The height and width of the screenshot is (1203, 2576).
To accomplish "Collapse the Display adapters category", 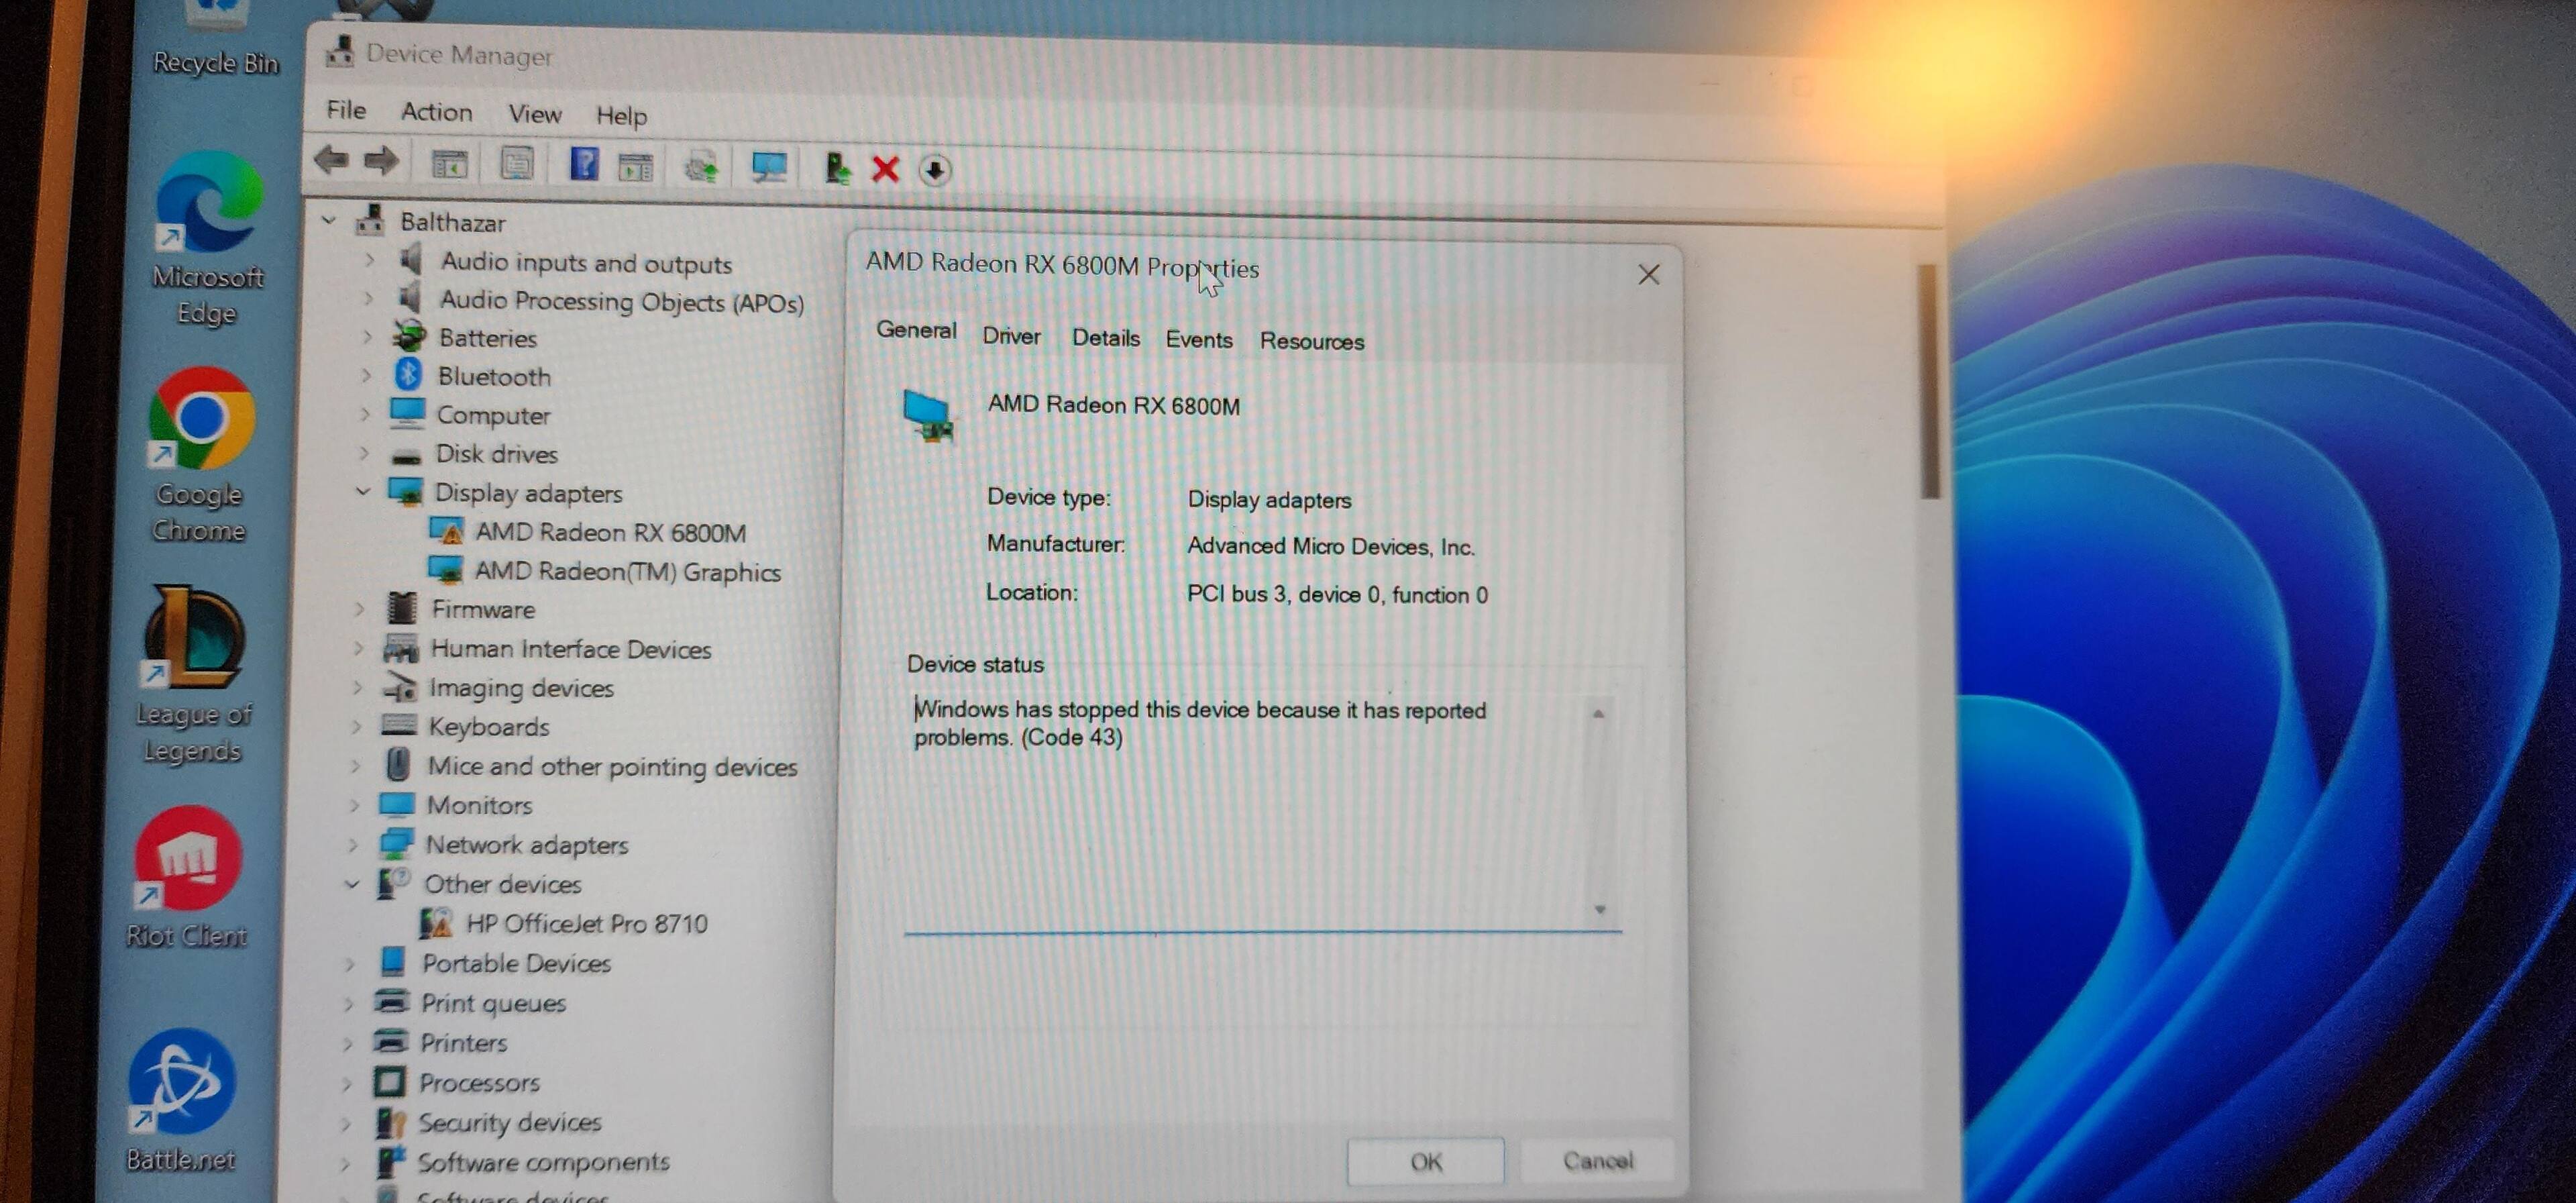I will (x=363, y=491).
